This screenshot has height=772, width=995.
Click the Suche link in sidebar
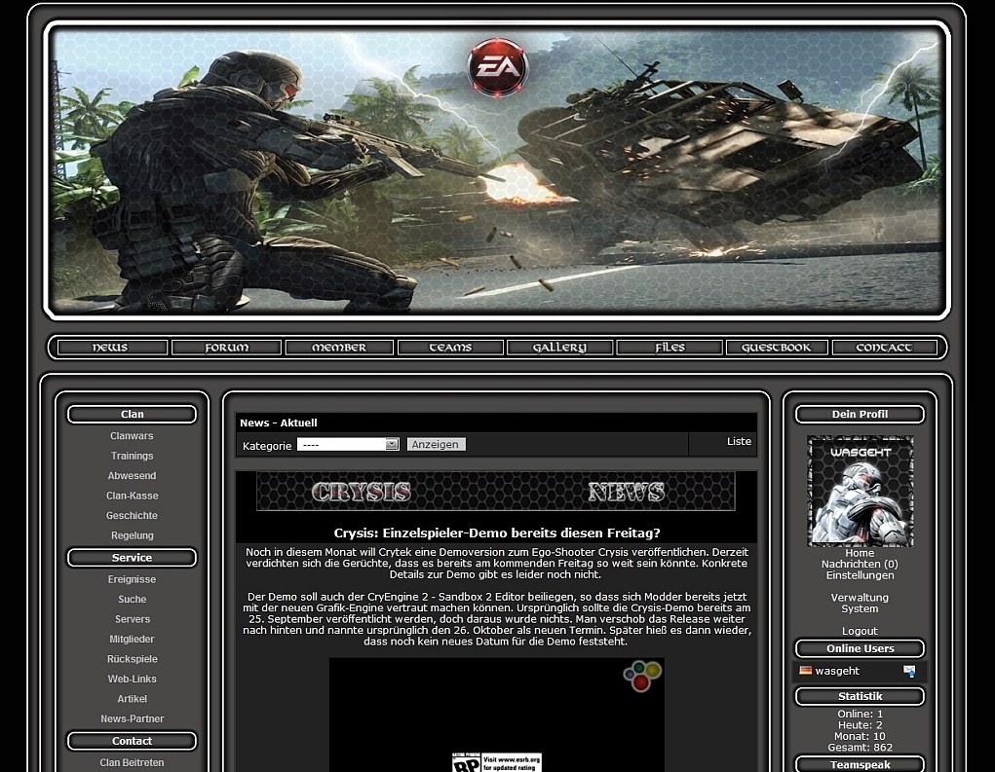[132, 599]
